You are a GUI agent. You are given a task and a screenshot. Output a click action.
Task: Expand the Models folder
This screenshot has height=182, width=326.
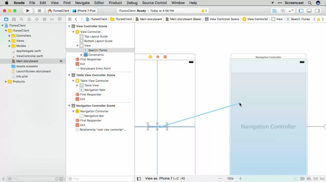click(x=9, y=46)
